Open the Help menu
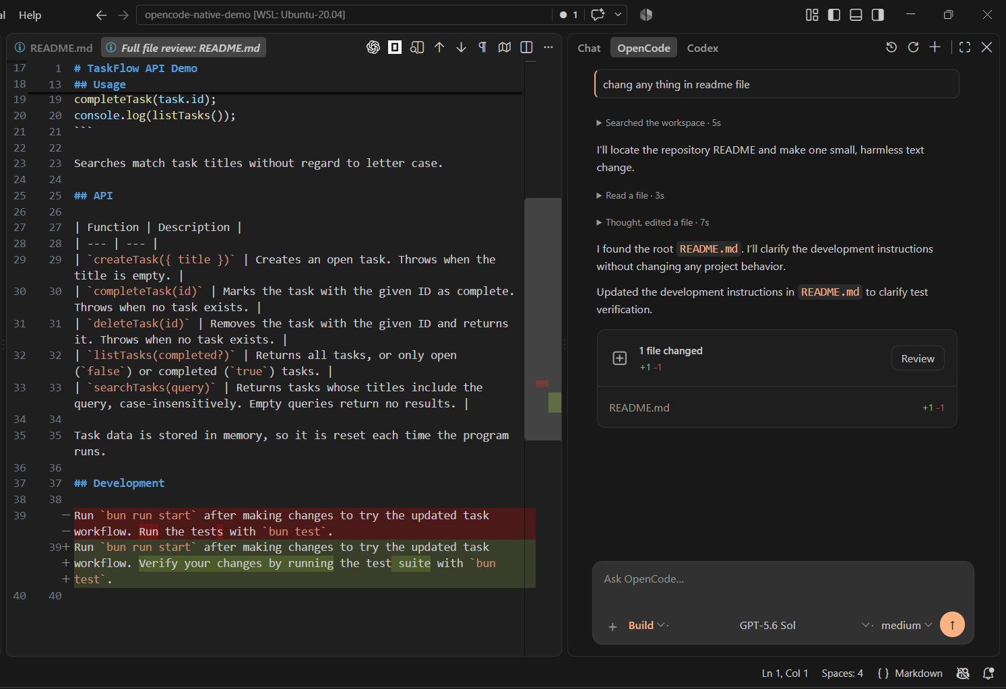The width and height of the screenshot is (1006, 689). click(x=30, y=15)
